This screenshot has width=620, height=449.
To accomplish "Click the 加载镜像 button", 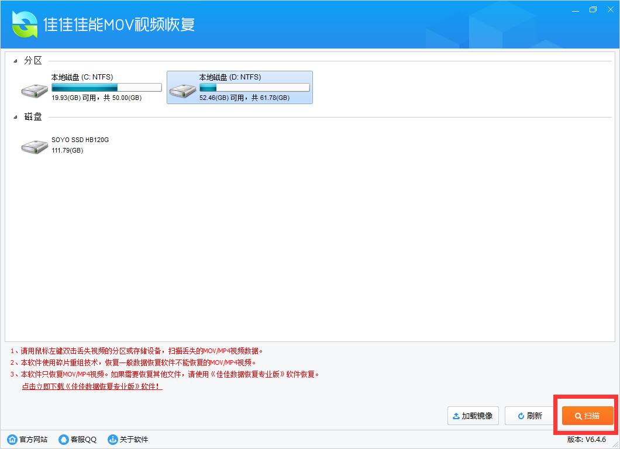I will point(473,416).
